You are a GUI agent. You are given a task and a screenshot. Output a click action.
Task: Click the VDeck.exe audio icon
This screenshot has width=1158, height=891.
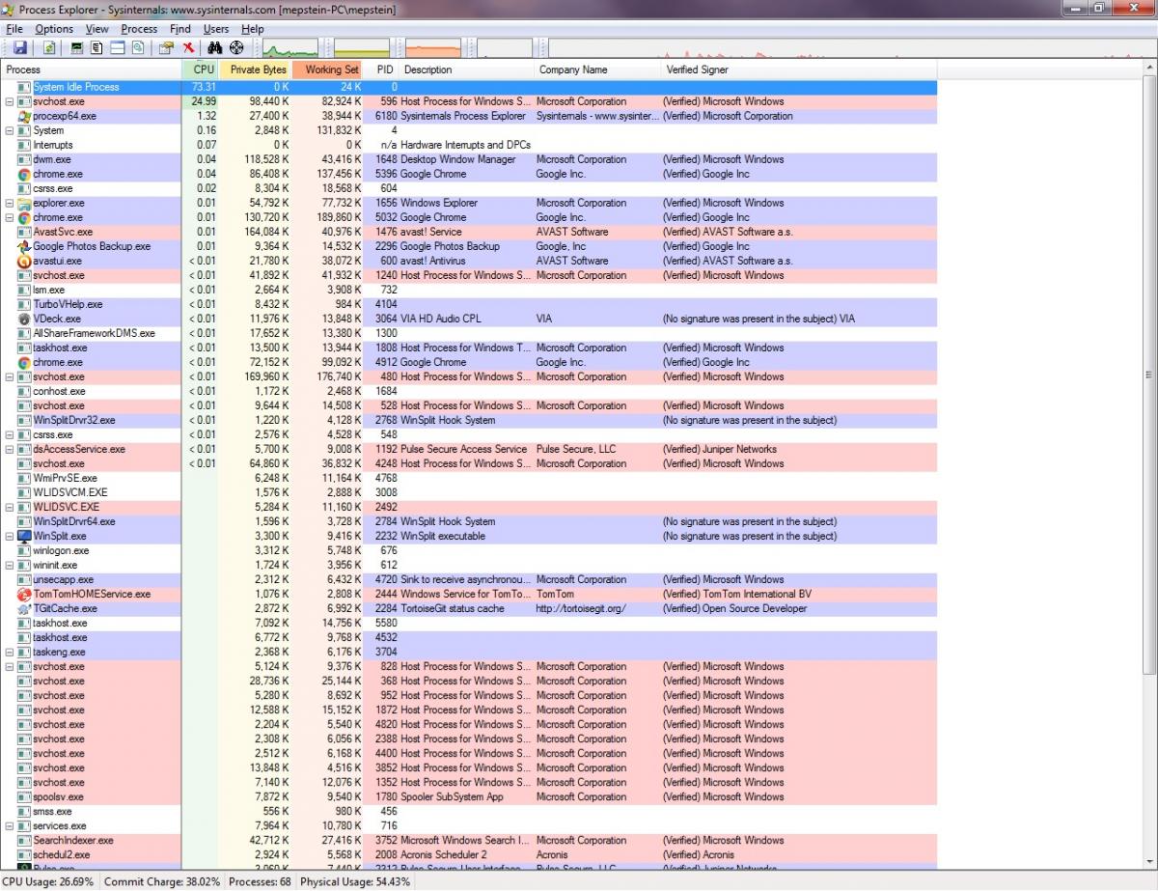point(25,319)
